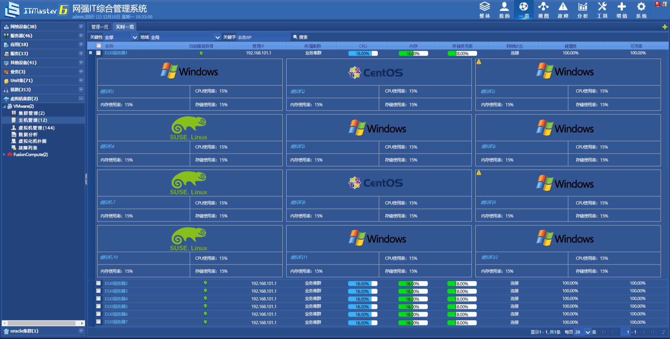
Task: Check the ESXI服务器7 row checkbox
Action: pos(99,322)
